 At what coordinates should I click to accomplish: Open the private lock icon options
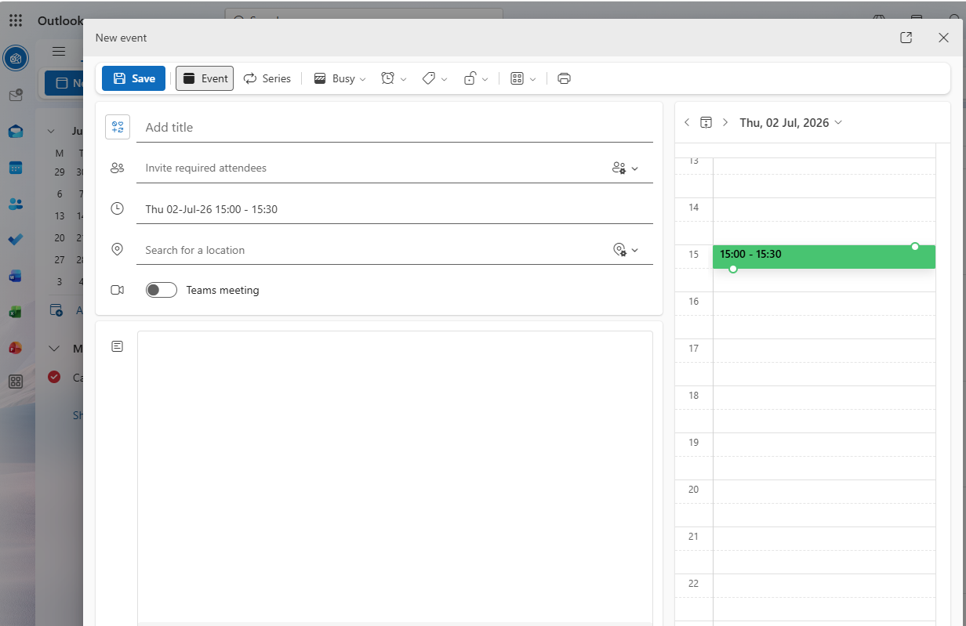476,78
